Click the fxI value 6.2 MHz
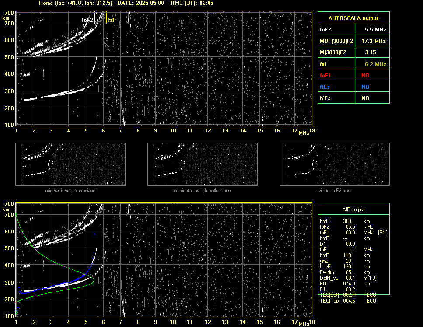 375,64
